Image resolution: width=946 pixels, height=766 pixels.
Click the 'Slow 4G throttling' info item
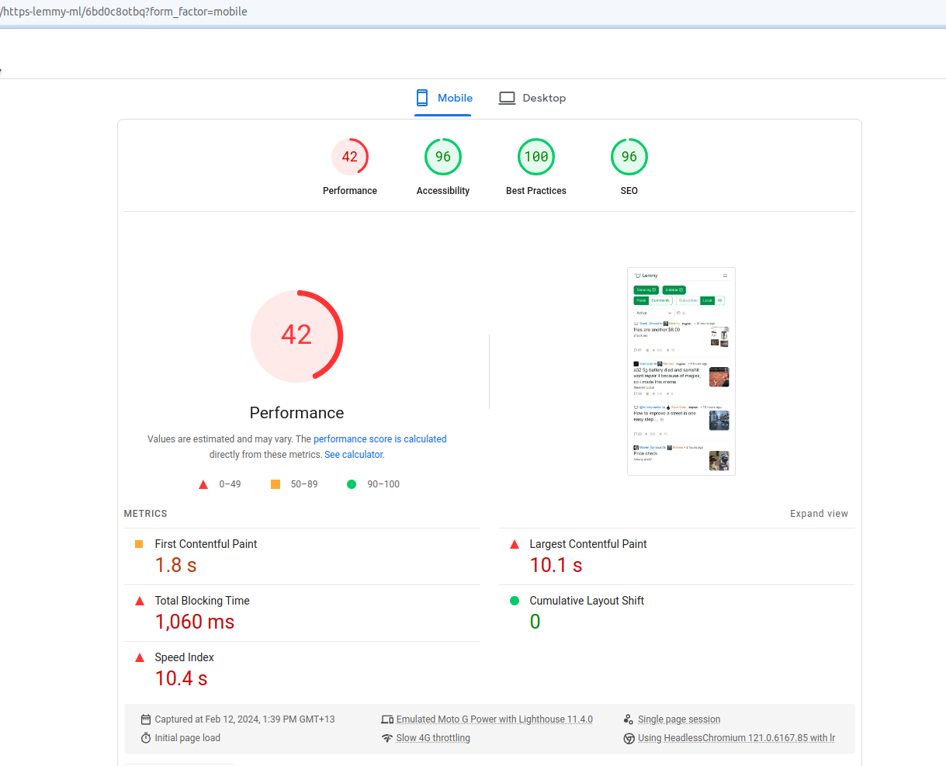[433, 738]
